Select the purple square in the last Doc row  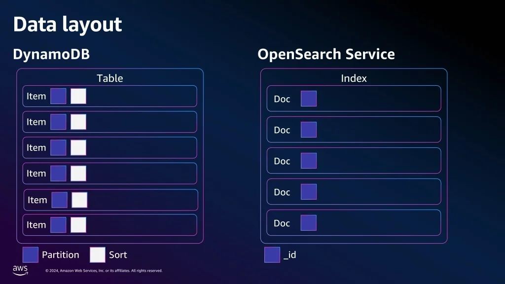309,223
